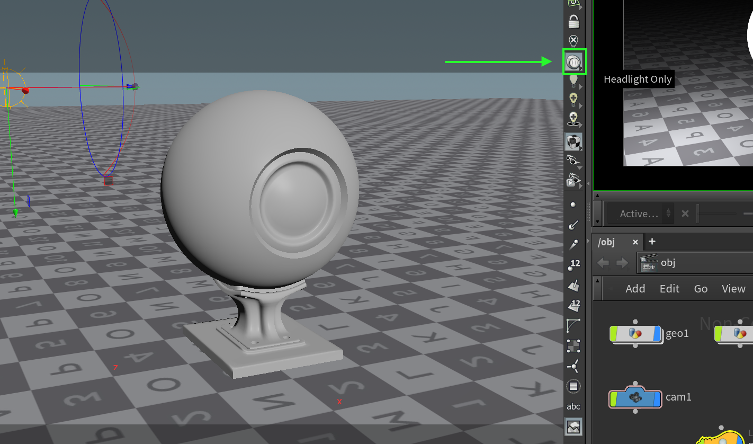
Task: Toggle the display options glasses icon
Action: (x=573, y=160)
